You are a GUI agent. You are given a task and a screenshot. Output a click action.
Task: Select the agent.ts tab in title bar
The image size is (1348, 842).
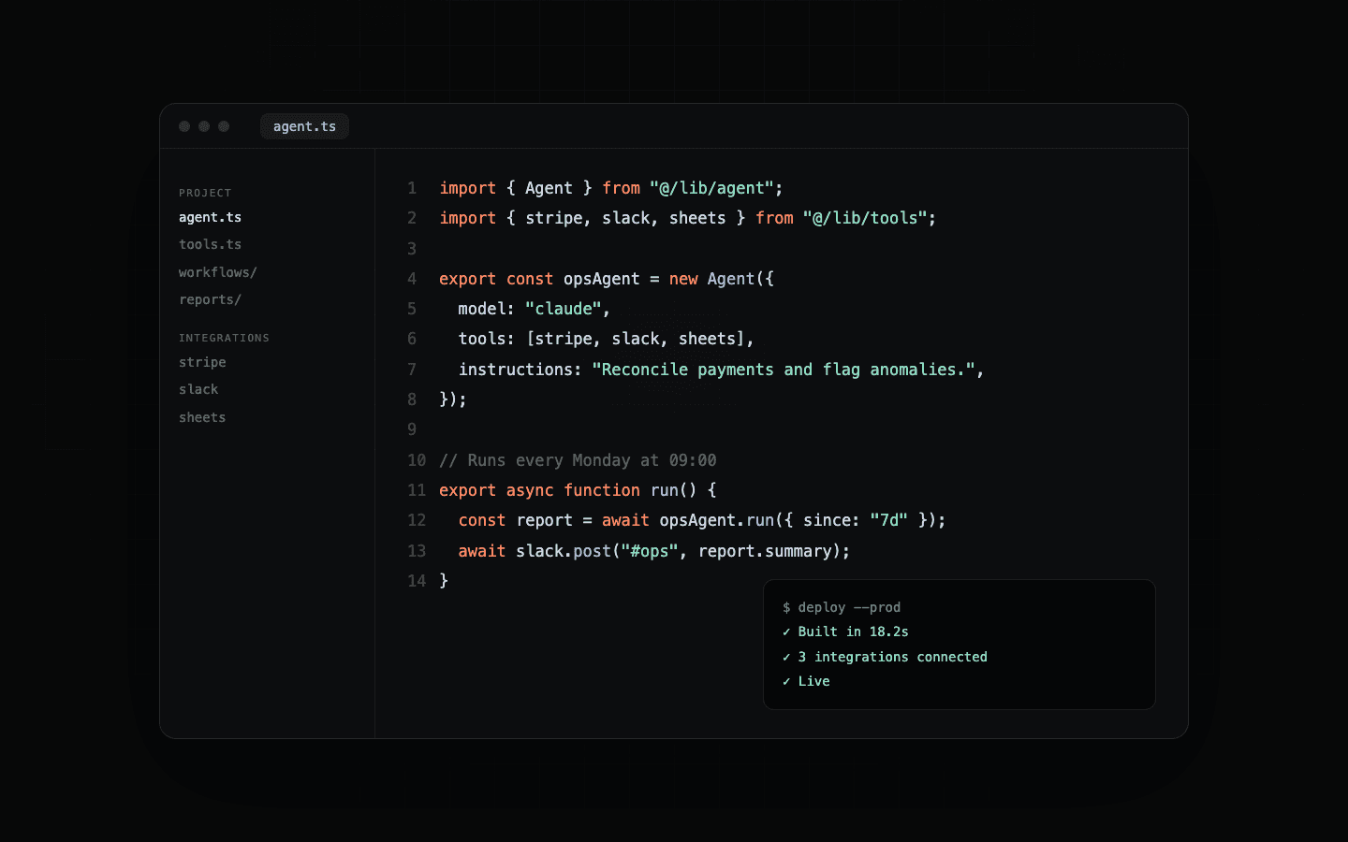tap(304, 126)
